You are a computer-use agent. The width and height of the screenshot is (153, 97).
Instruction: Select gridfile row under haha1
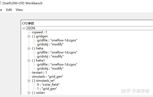(57, 64)
